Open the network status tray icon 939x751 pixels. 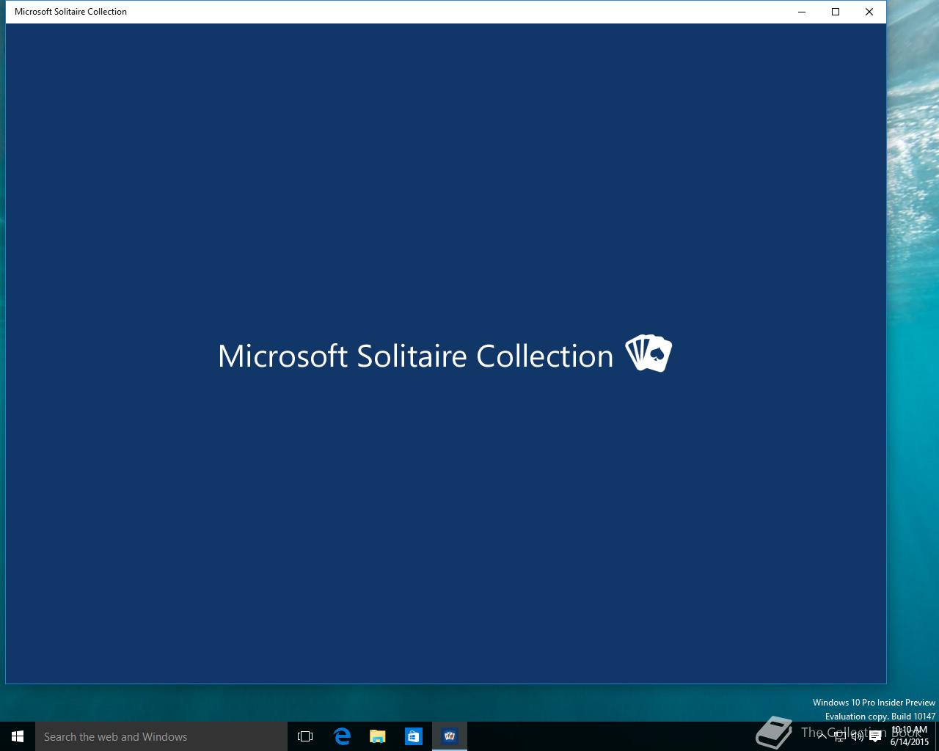pyautogui.click(x=840, y=736)
